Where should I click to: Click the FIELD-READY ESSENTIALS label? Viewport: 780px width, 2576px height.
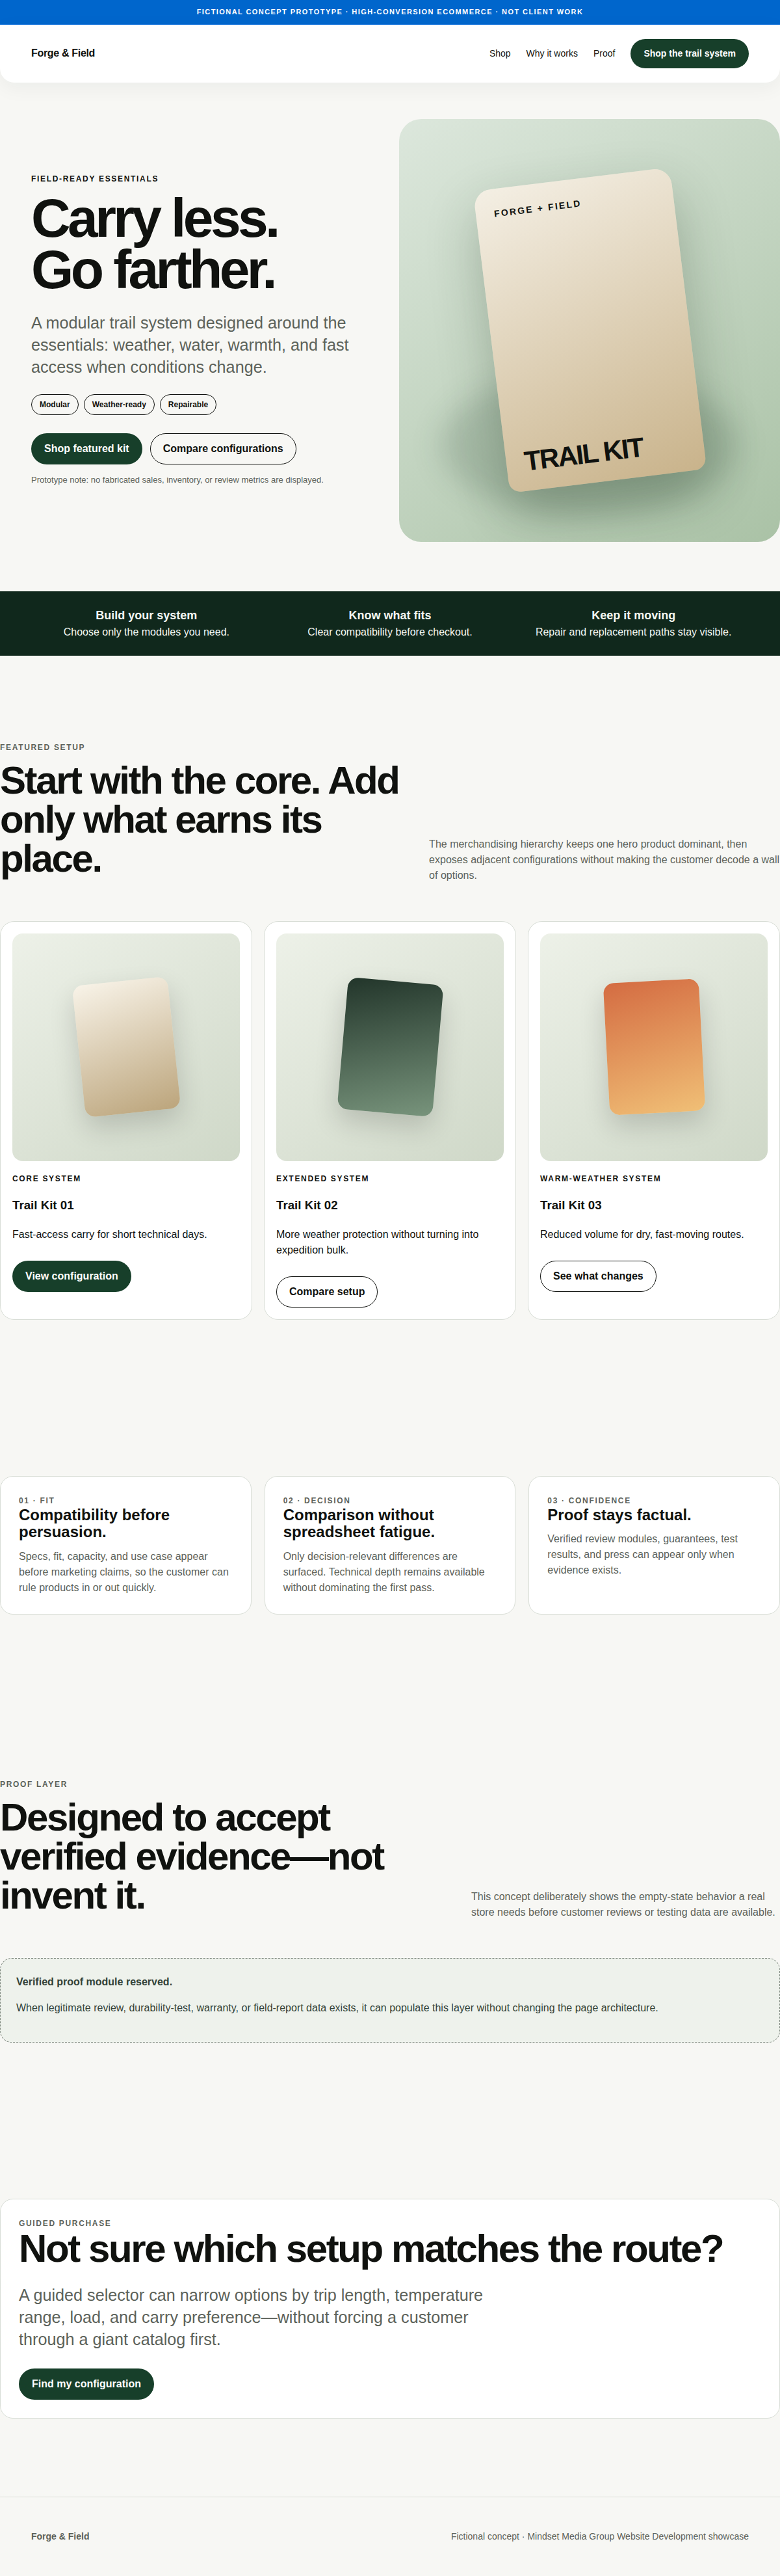click(x=95, y=179)
